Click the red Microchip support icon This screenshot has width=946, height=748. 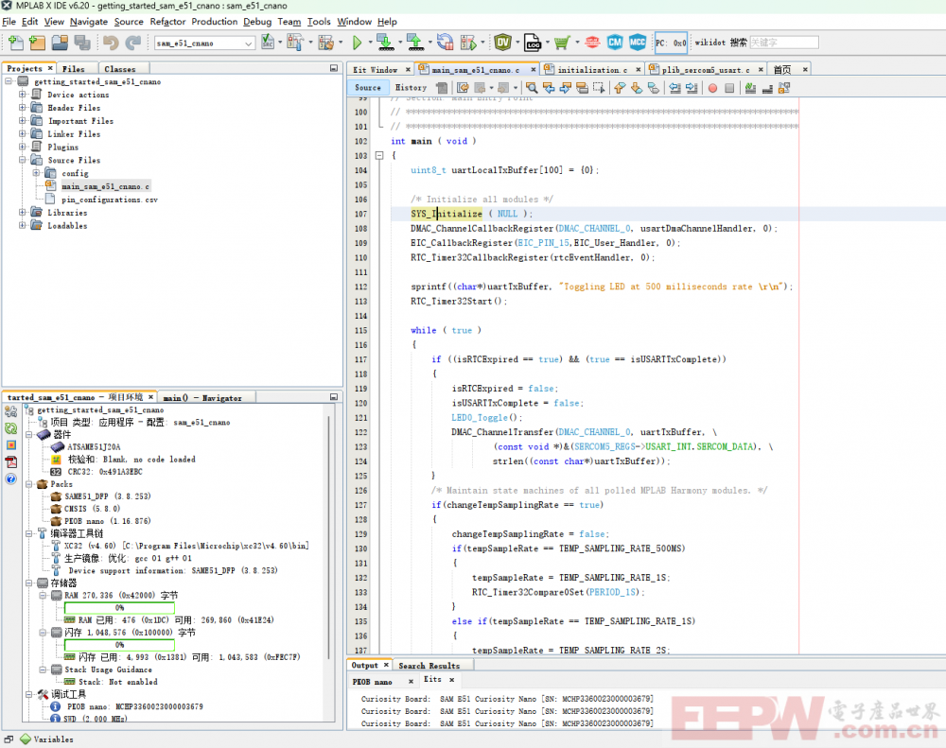[592, 43]
